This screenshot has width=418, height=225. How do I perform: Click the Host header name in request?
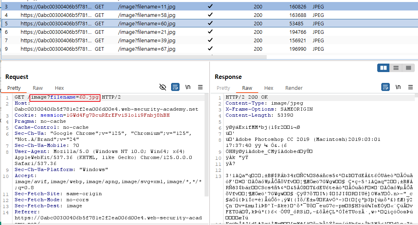21,103
